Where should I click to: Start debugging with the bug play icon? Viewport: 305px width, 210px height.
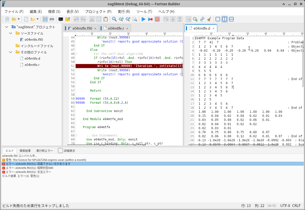tap(150, 19)
